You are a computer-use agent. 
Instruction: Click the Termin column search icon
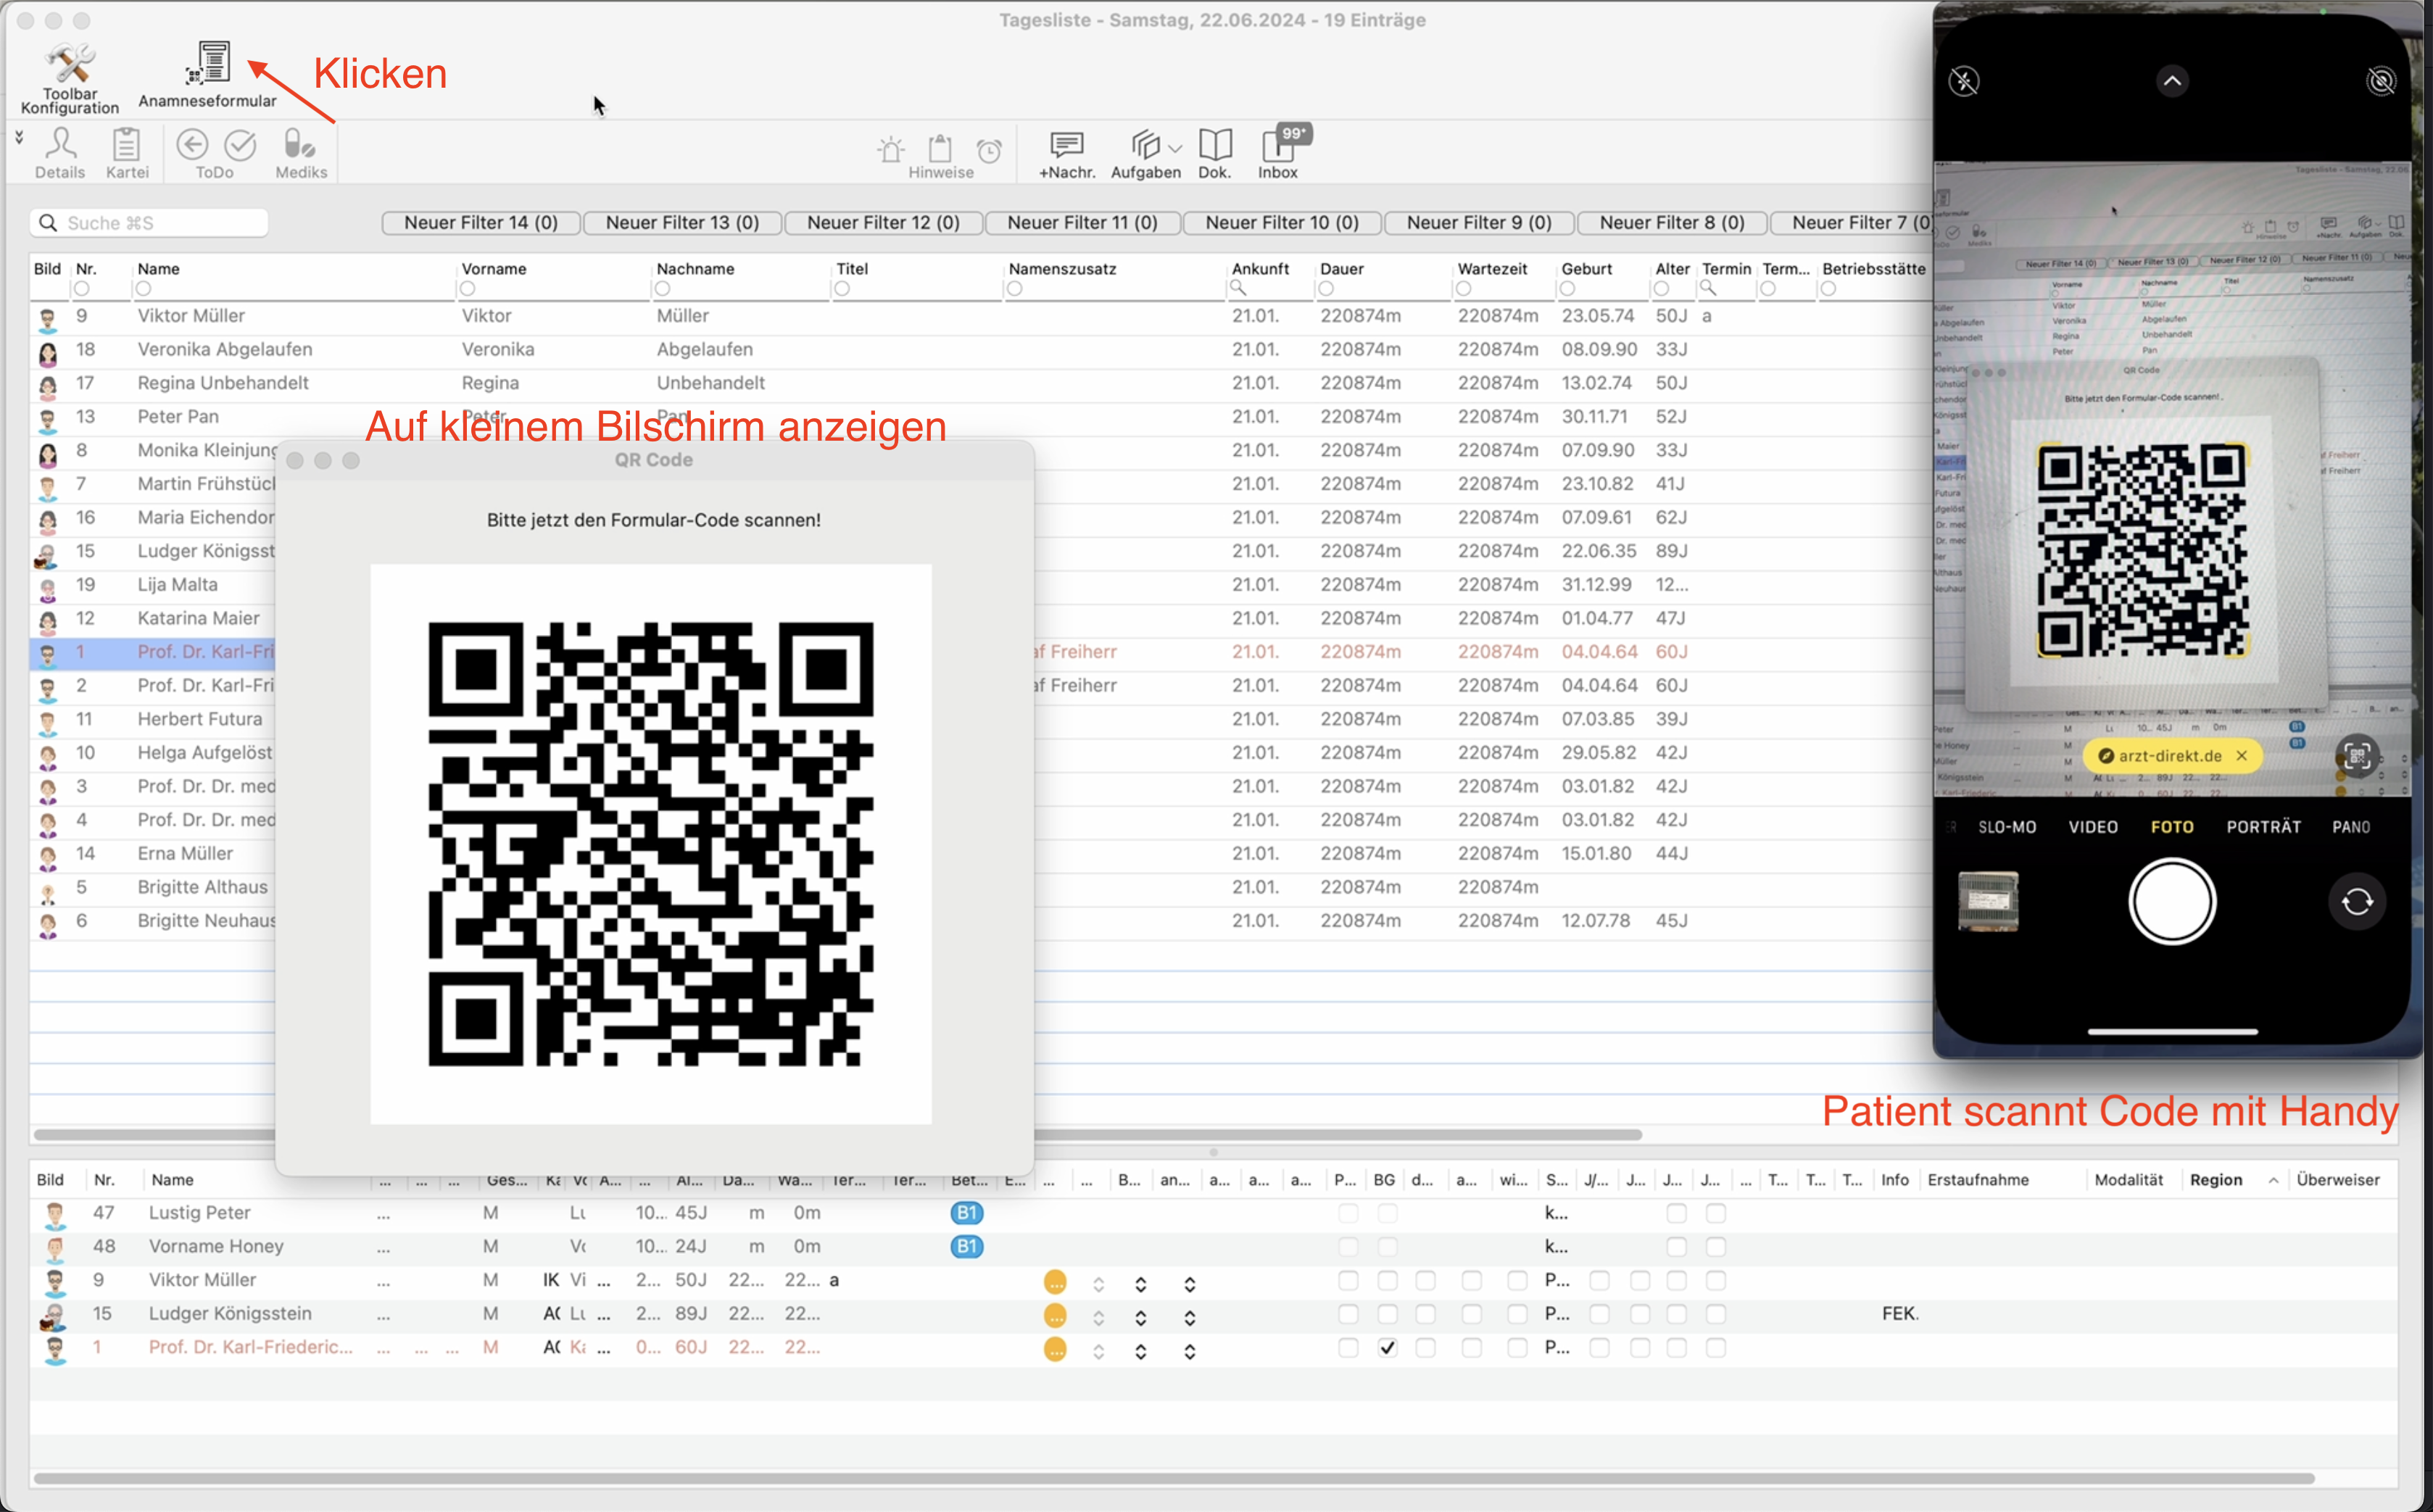[1709, 289]
